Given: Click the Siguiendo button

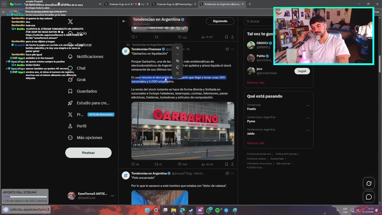Looking at the screenshot, I should tap(220, 21).
